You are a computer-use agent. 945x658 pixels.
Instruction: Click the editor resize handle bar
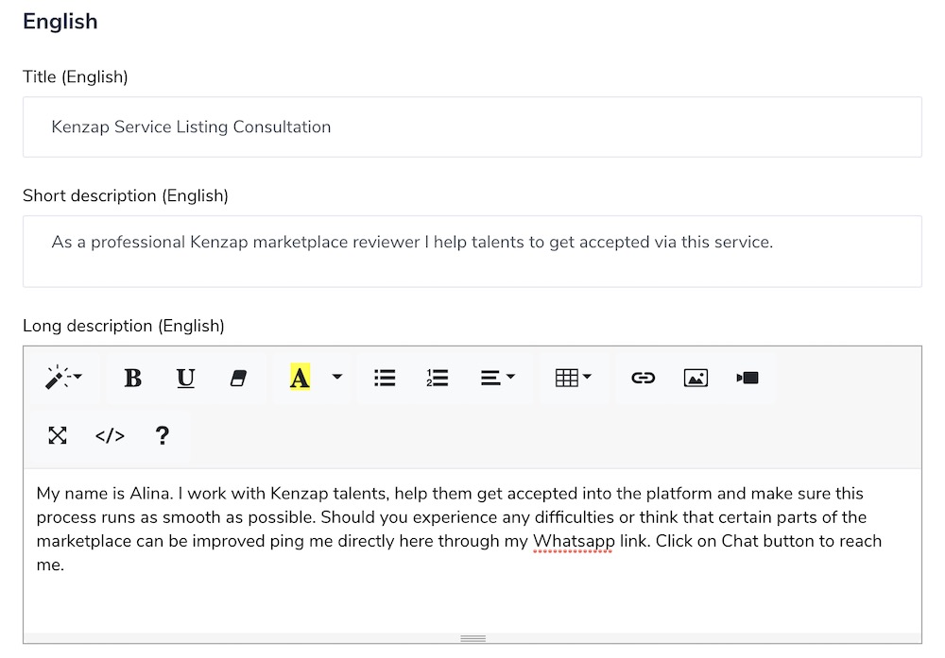coord(472,638)
